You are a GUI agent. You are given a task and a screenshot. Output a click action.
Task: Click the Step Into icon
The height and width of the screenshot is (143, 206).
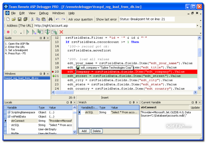point(40,32)
